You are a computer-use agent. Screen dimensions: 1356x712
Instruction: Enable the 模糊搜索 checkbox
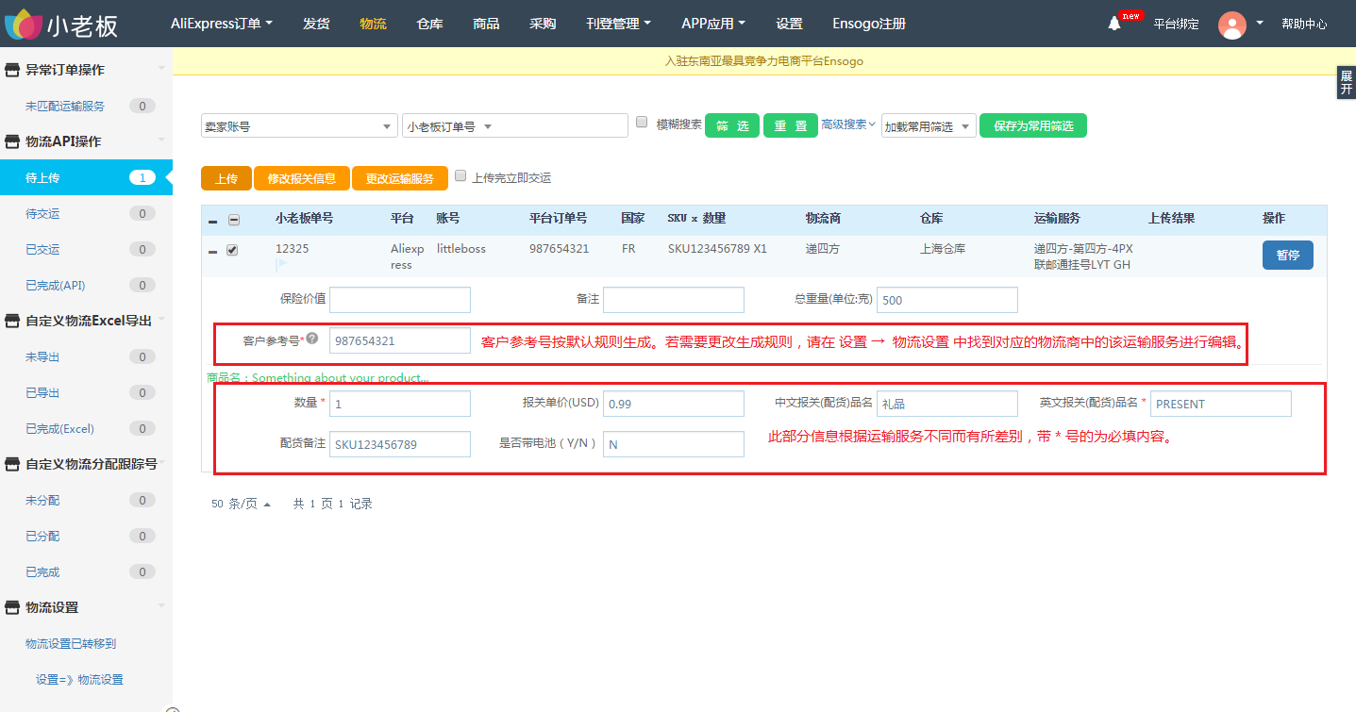pos(642,122)
